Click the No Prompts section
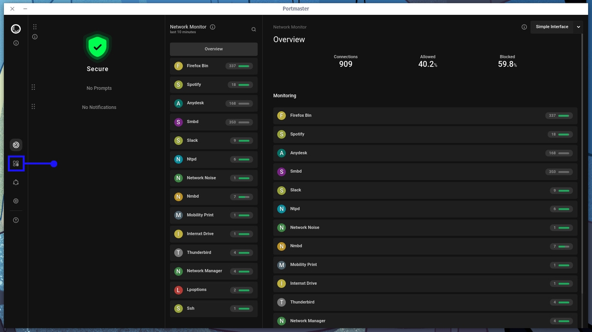 (x=99, y=88)
